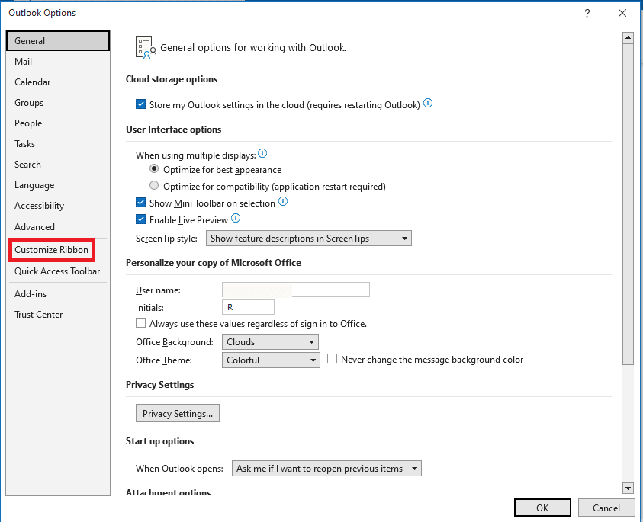
Task: Expand the When Outlook opens dropdown
Action: (x=326, y=469)
